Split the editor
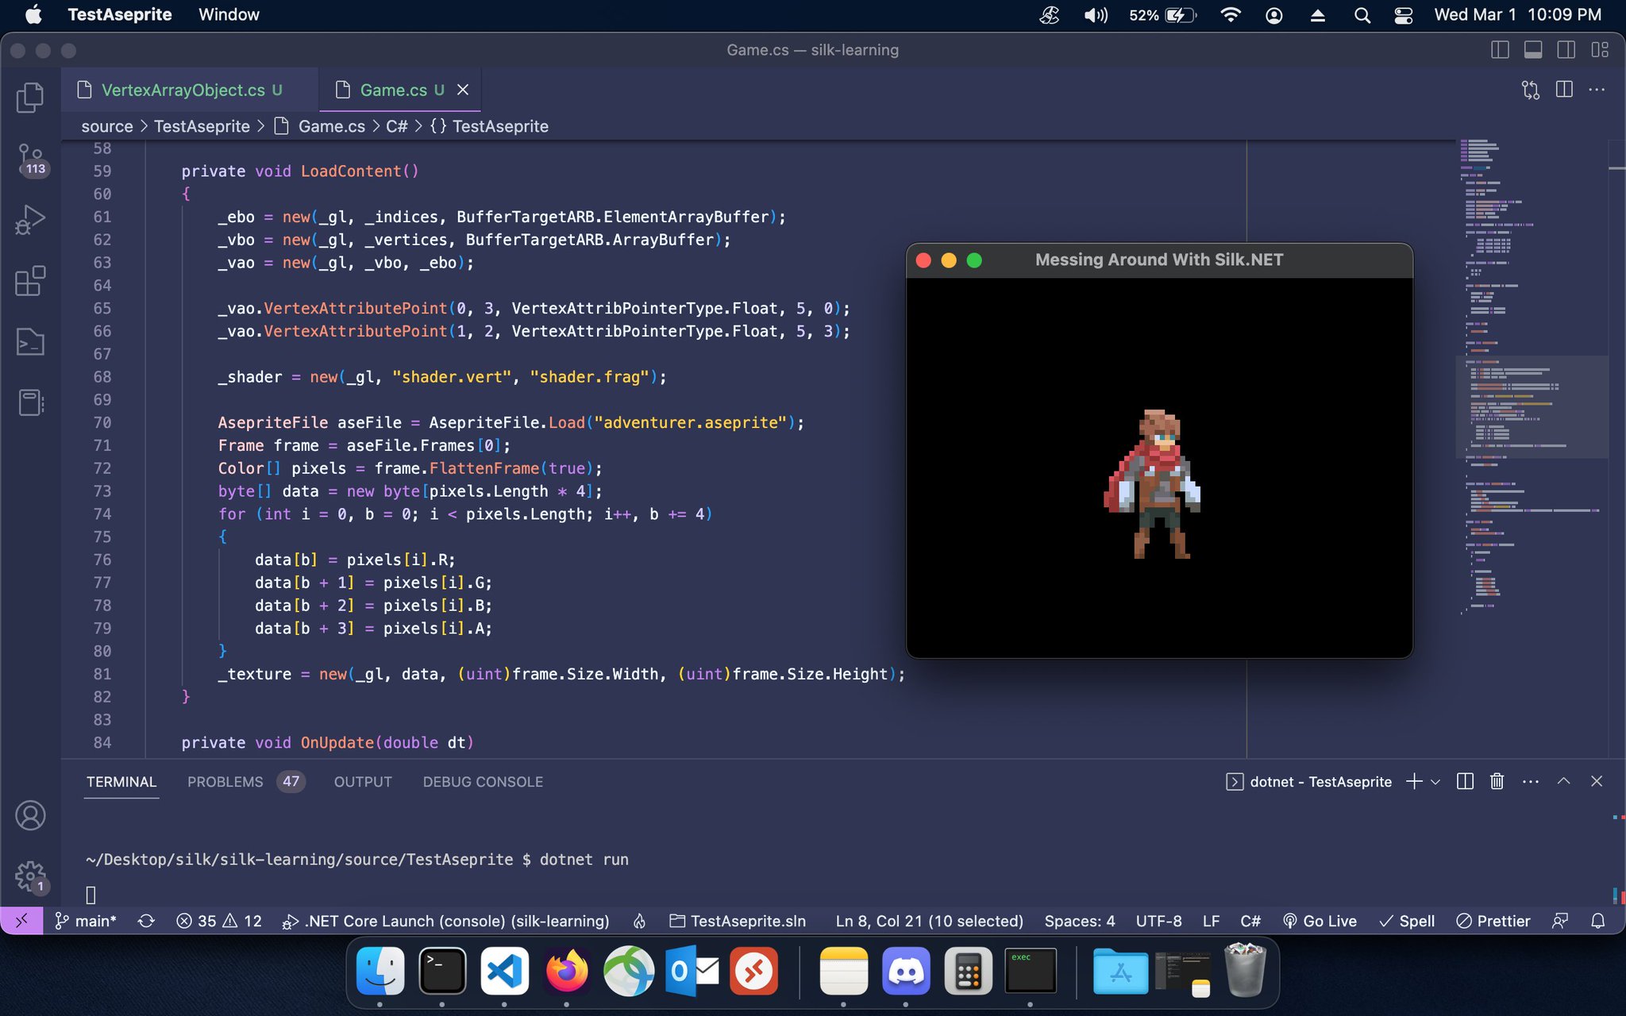The image size is (1626, 1016). (x=1565, y=89)
